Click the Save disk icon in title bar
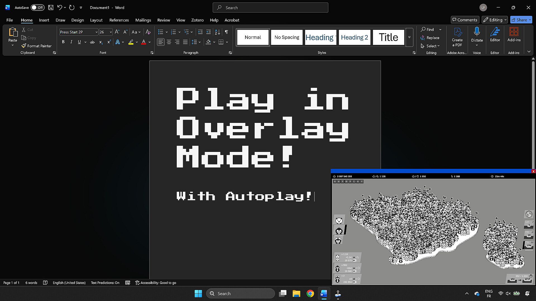 coord(51,8)
